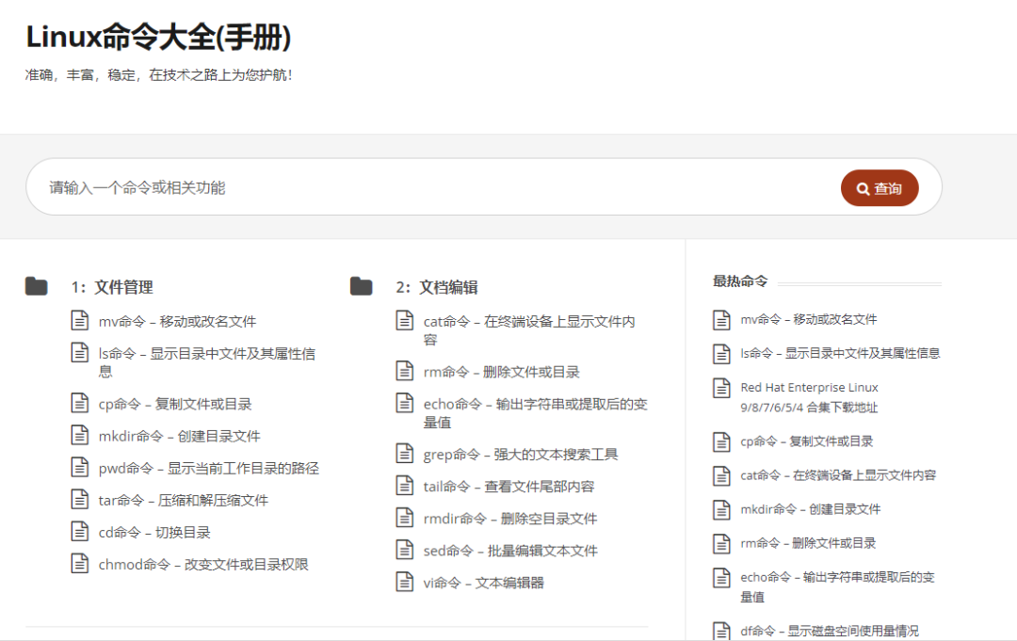Click the document icon next to mv命令
This screenshot has height=641, width=1017.
[78, 320]
